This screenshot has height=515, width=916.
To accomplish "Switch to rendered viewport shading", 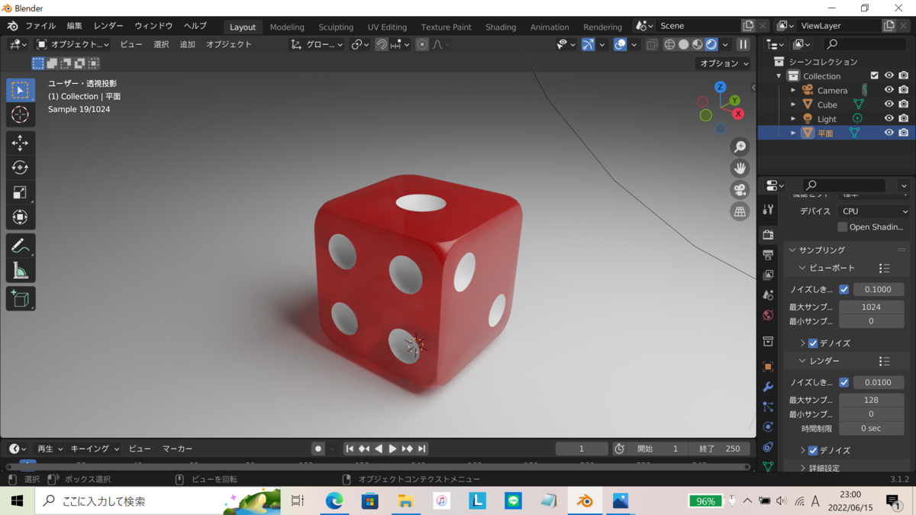I will [x=711, y=44].
